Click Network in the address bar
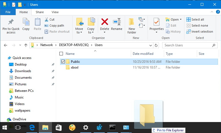This screenshot has height=133, width=221. [46, 45]
